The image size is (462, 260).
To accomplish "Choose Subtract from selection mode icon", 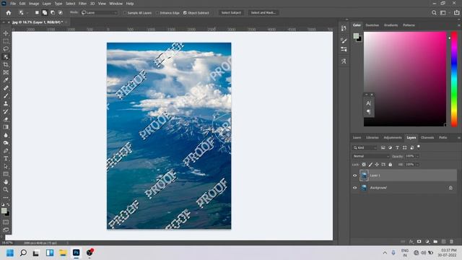I will (53, 13).
